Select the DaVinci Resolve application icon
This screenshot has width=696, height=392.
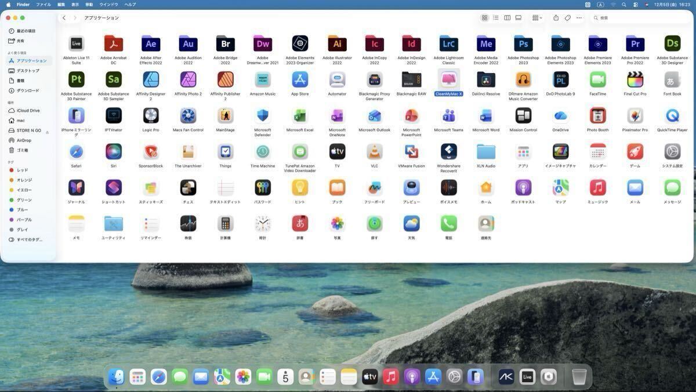click(485, 80)
